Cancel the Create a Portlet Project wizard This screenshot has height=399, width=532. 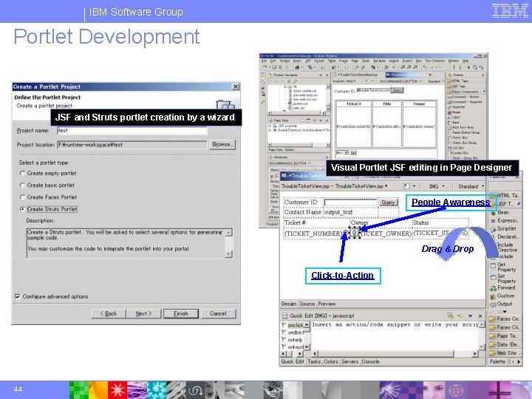(x=218, y=313)
